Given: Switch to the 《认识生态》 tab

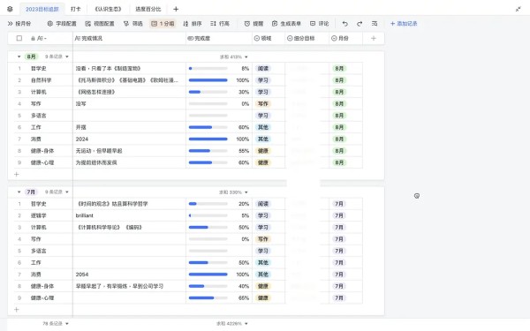Looking at the screenshot, I should pos(108,9).
